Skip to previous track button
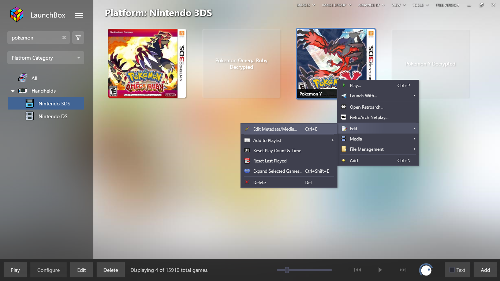500x281 pixels. (x=358, y=270)
